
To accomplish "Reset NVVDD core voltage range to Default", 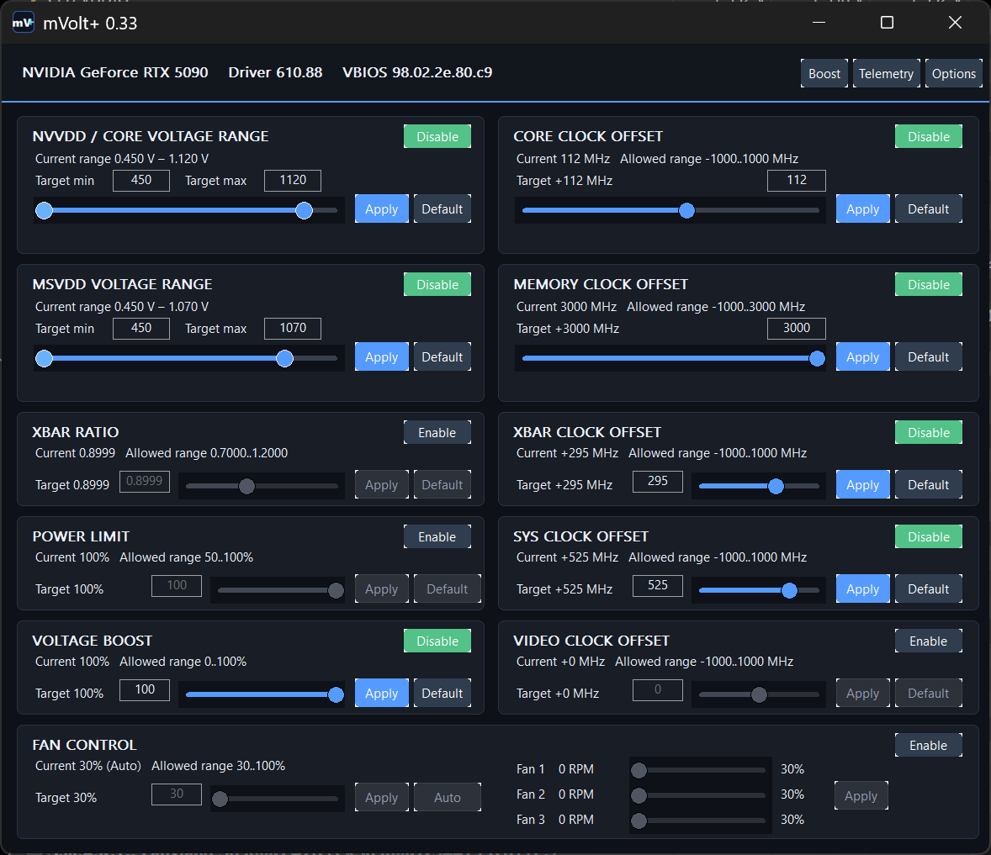I will (x=443, y=209).
